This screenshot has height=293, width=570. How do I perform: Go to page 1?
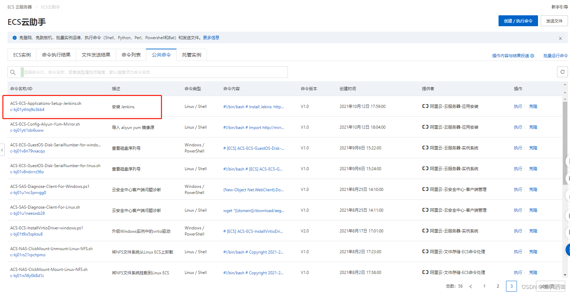tap(484, 286)
